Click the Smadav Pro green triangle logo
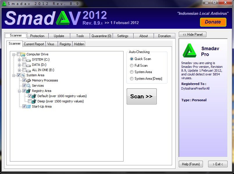The image size is (234, 174). point(190,50)
